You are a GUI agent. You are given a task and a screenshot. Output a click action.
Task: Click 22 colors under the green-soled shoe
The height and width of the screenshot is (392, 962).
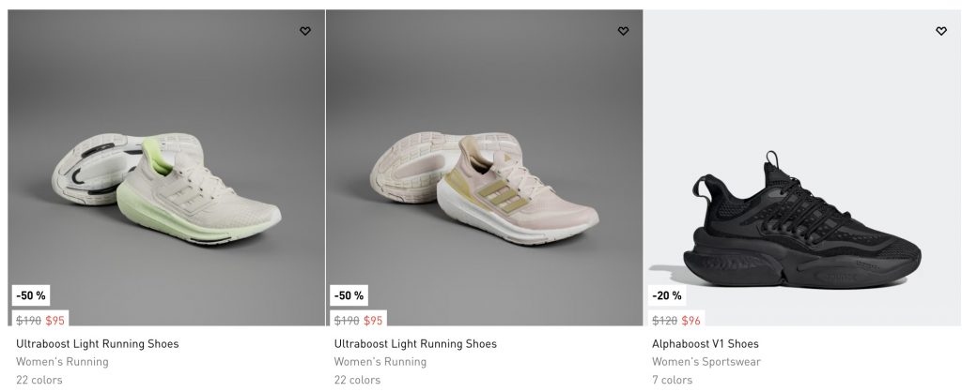pos(40,380)
